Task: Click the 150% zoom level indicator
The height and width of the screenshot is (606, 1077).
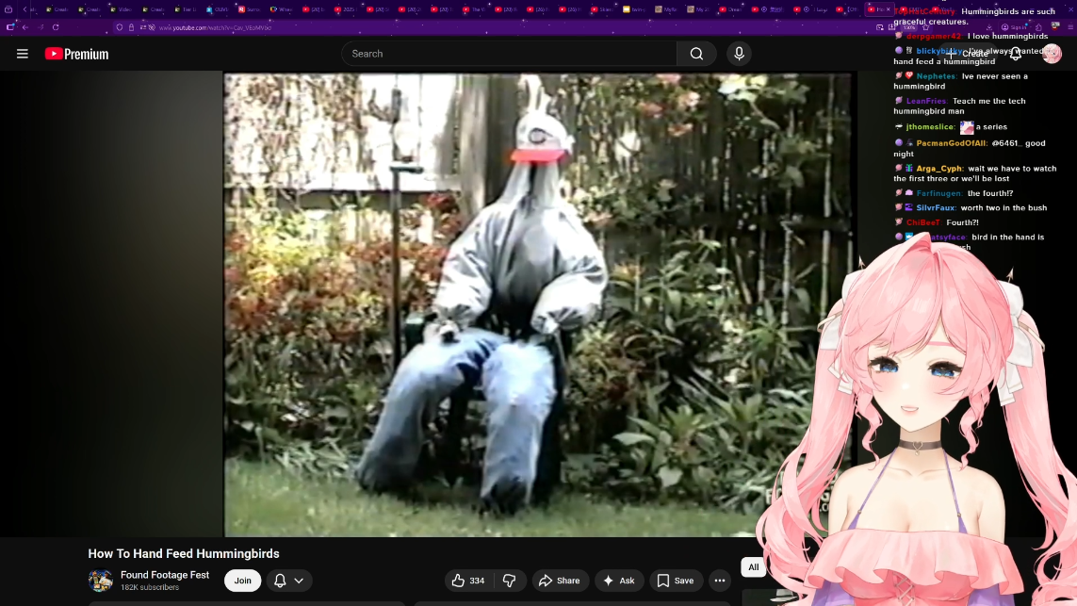Action: pyautogui.click(x=908, y=27)
